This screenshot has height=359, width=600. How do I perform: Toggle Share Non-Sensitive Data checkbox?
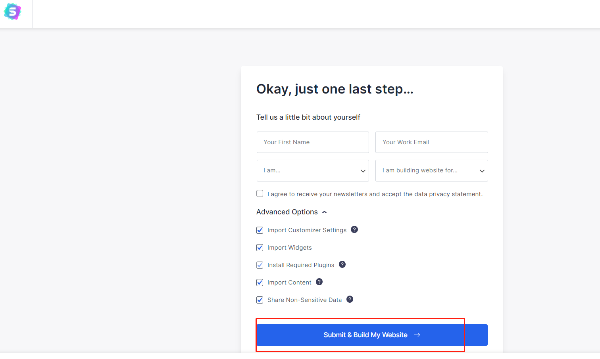(260, 300)
